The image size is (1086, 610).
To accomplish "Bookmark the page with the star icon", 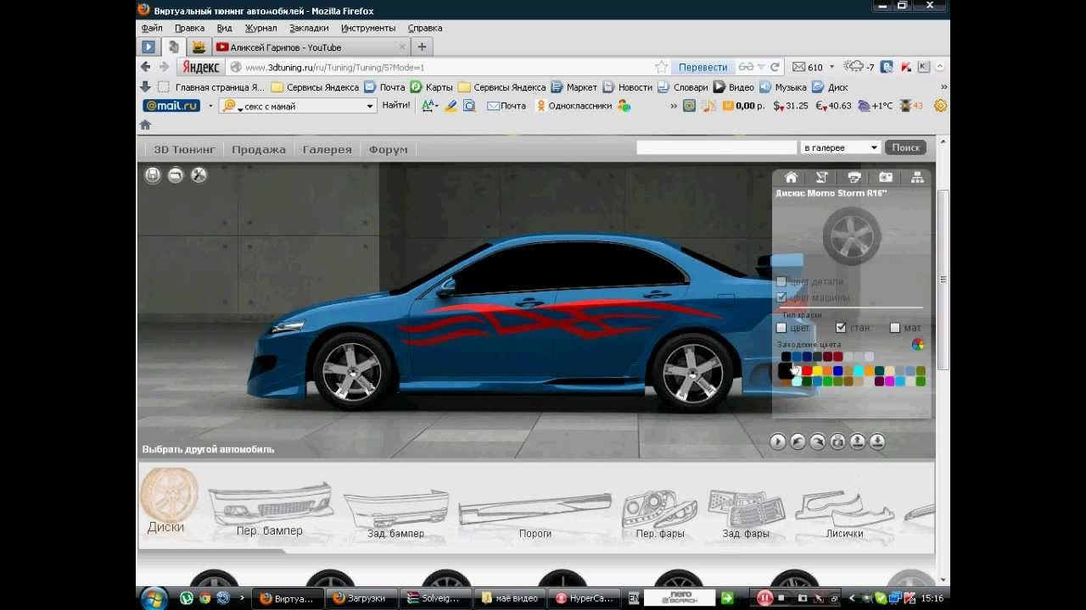I will (x=661, y=67).
